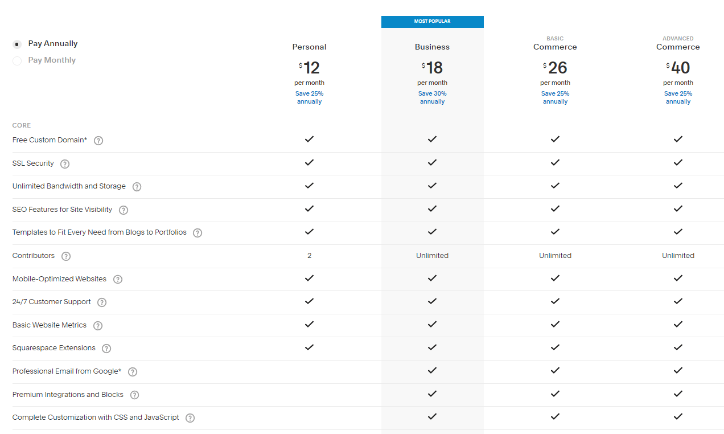The height and width of the screenshot is (434, 724).
Task: Select the Advanced Commerce plan heading
Action: (x=678, y=43)
